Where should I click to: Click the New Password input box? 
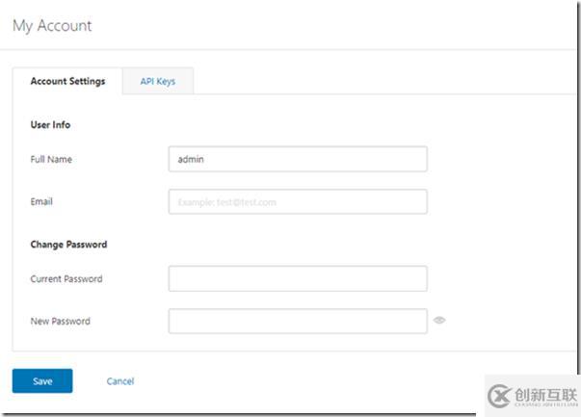coord(297,321)
